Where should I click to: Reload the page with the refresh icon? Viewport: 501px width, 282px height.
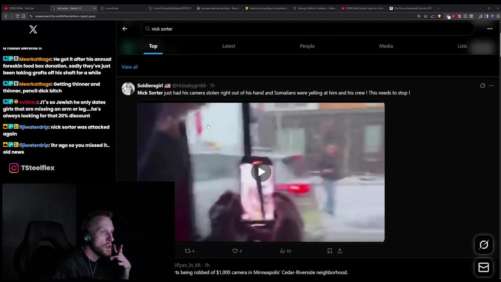[x=18, y=16]
